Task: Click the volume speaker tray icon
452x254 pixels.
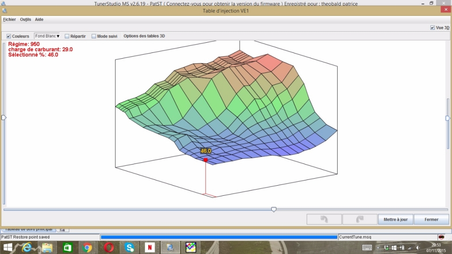Action: 418,248
